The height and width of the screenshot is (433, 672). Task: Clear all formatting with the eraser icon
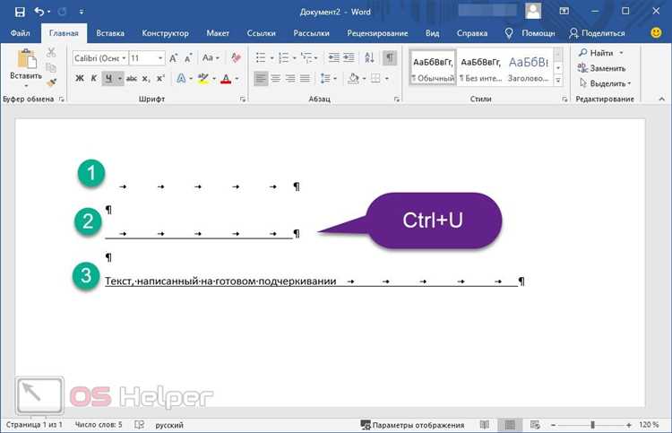236,58
